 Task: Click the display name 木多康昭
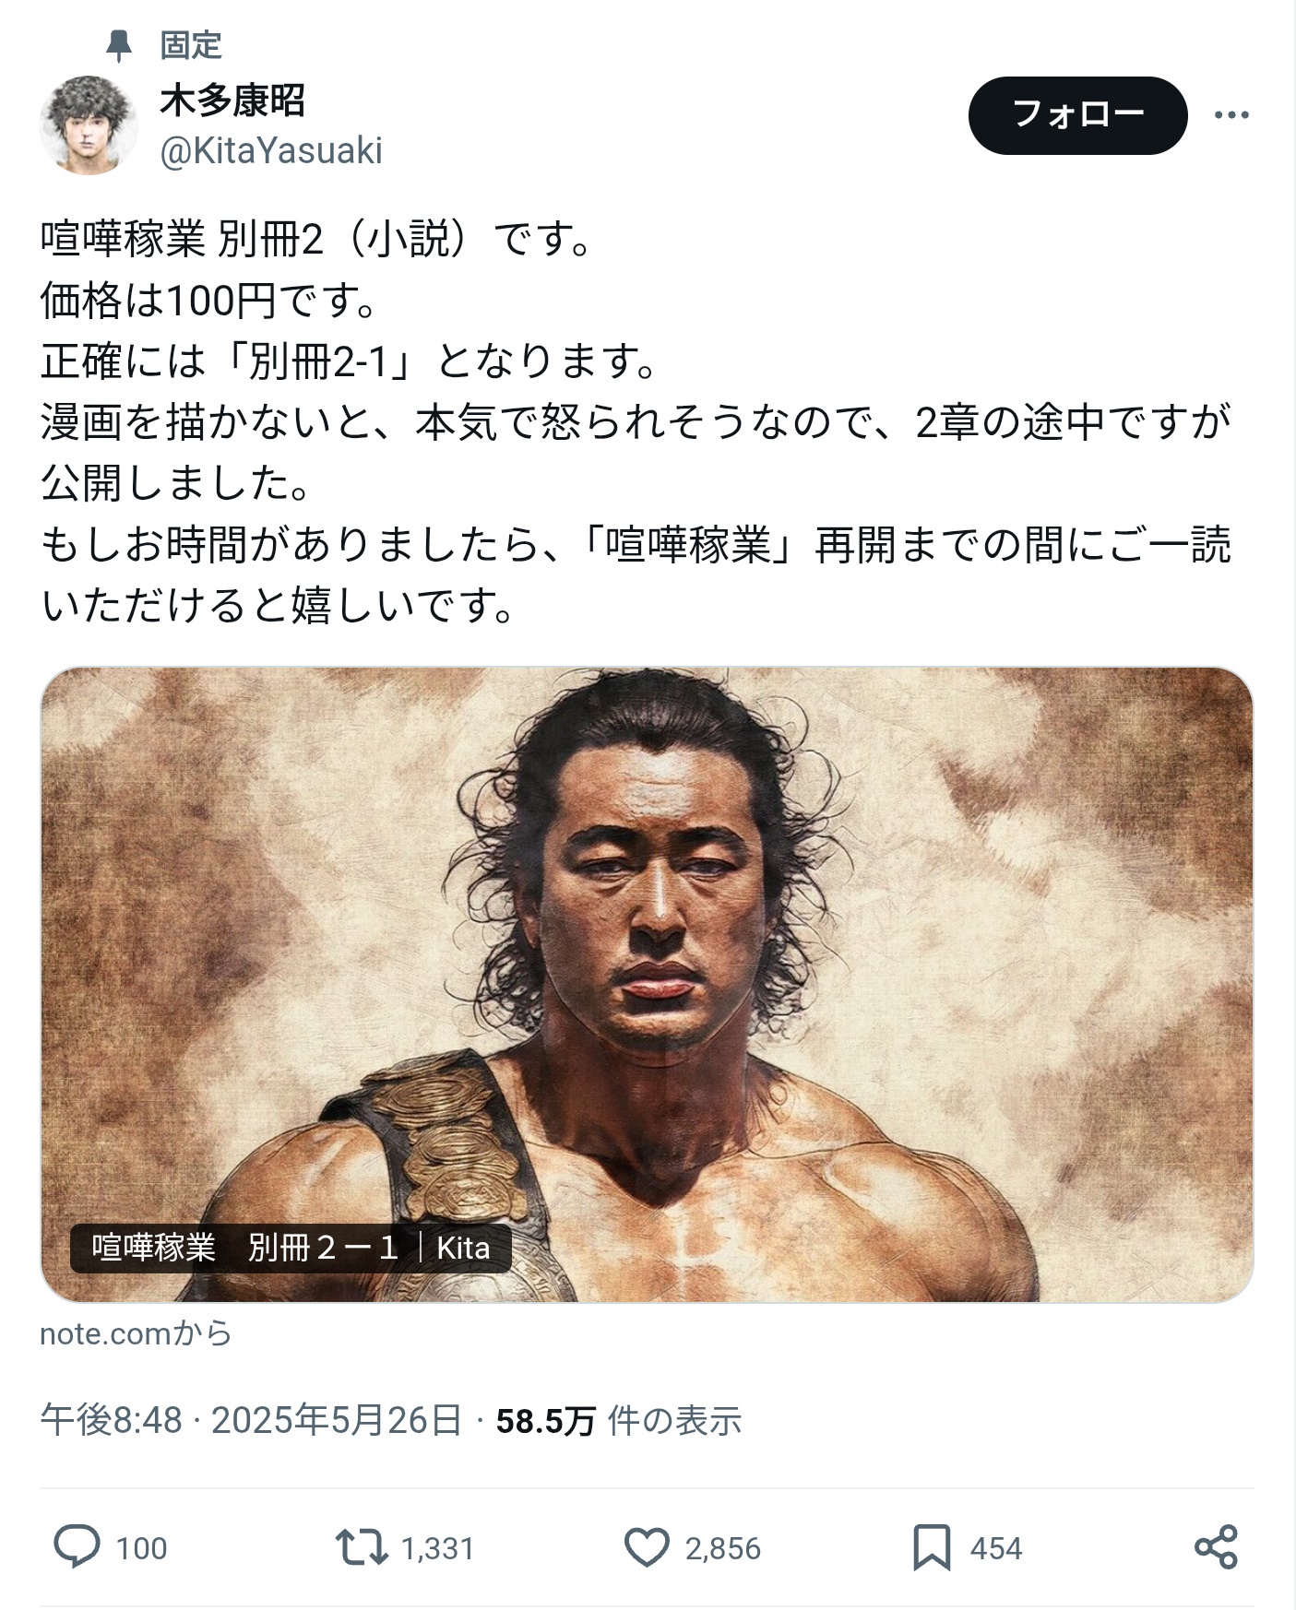coord(232,100)
